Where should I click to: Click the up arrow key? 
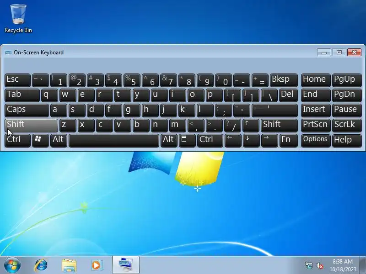pos(251,126)
